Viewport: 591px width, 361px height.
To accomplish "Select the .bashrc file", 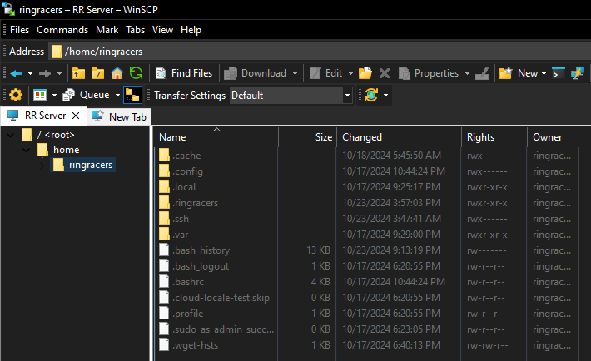I will coord(188,282).
